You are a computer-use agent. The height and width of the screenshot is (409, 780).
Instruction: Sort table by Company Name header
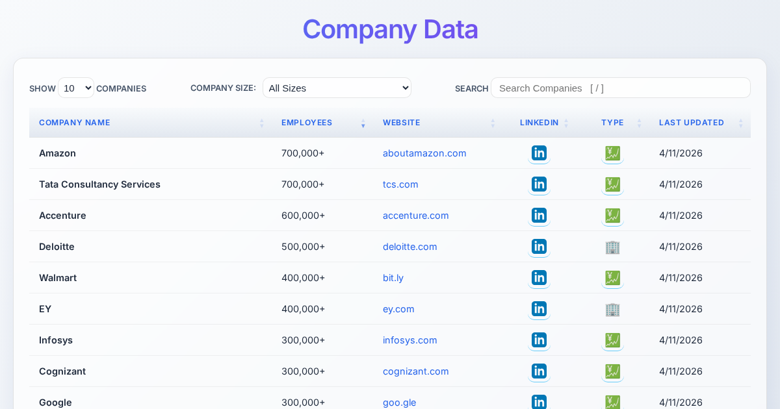[75, 123]
